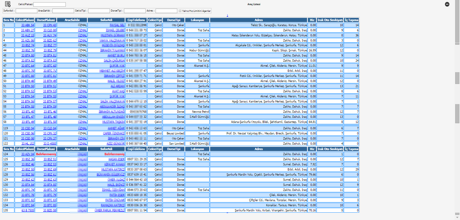Screen dimensions: 460x220
Task: Focus the CekiciPlakasi search field
Action: 50,4
